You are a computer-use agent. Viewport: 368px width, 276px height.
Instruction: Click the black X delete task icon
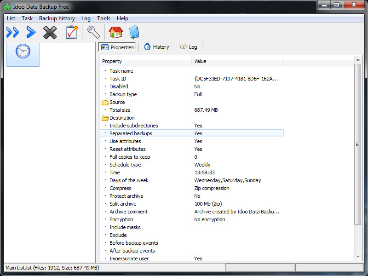click(x=50, y=32)
